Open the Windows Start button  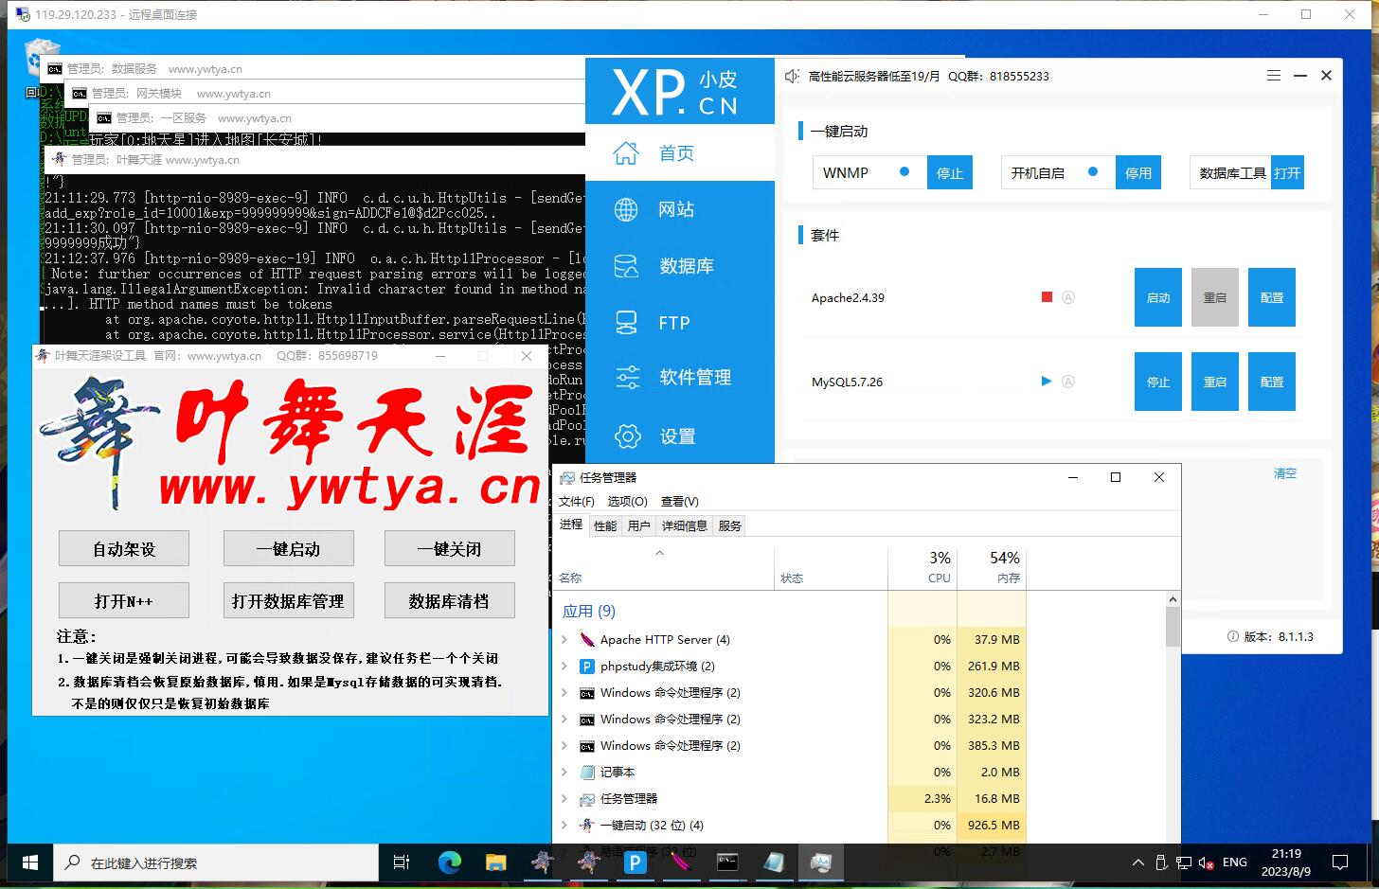tap(29, 862)
